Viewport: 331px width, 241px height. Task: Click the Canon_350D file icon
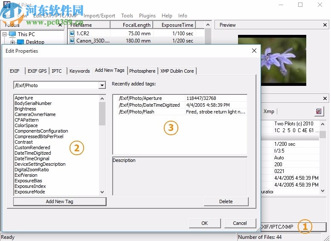point(72,40)
